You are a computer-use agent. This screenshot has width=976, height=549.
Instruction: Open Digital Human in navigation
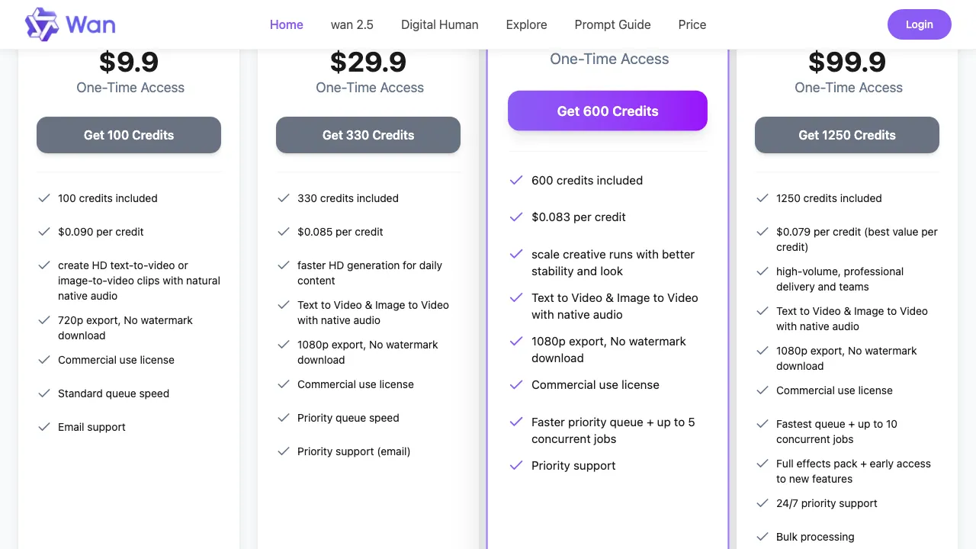pos(440,24)
